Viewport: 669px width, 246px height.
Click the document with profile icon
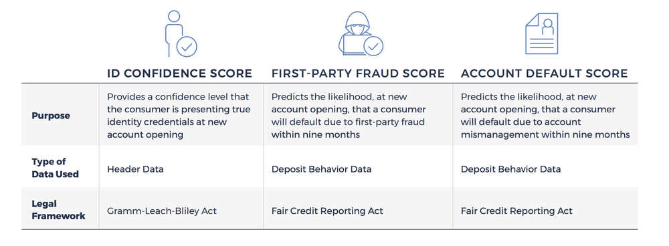[x=541, y=33]
